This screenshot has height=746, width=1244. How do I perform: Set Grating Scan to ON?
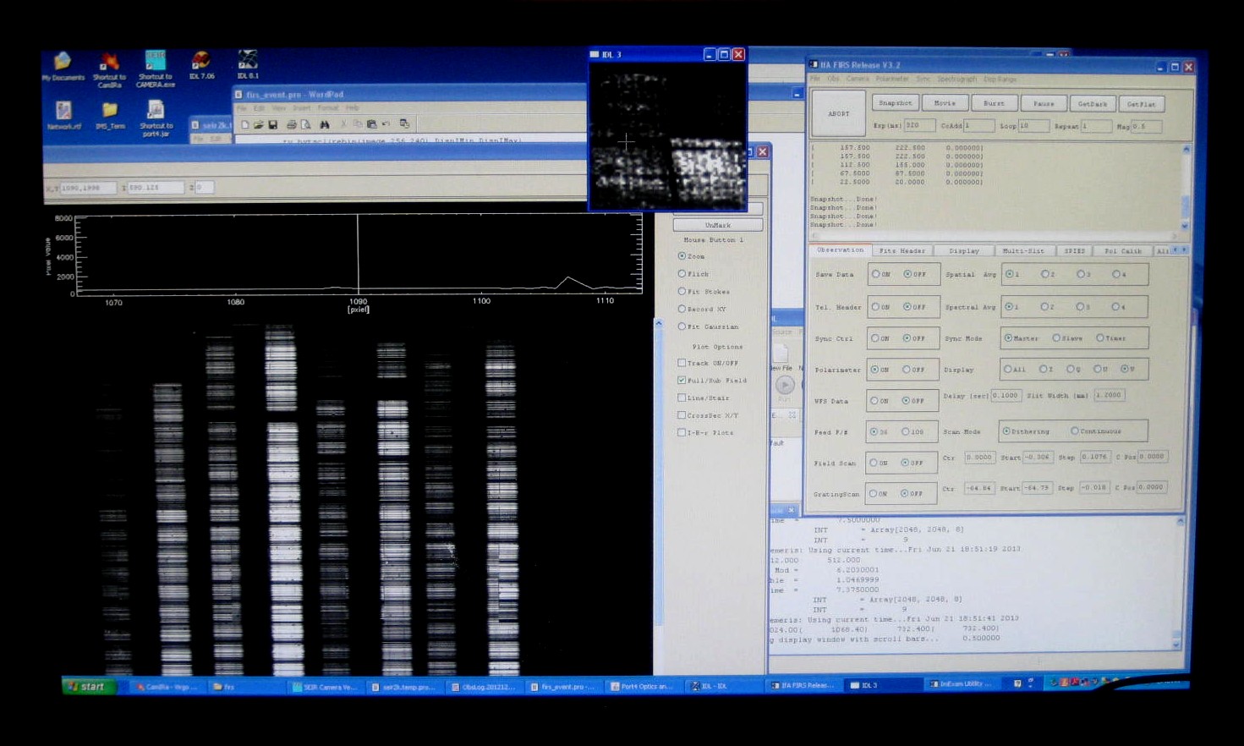874,493
